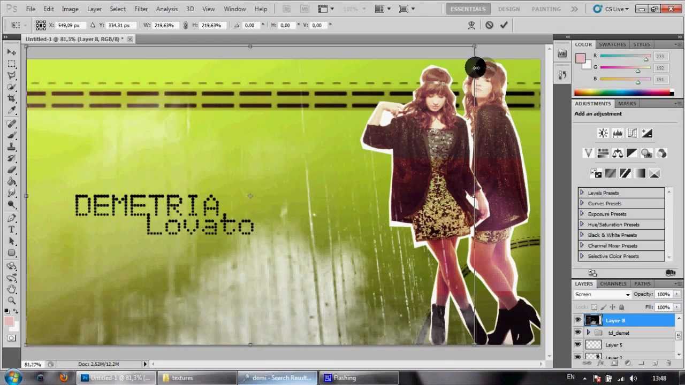Hide Layer 5 visibility eye
Screen dimensions: 685x385
[577, 345]
